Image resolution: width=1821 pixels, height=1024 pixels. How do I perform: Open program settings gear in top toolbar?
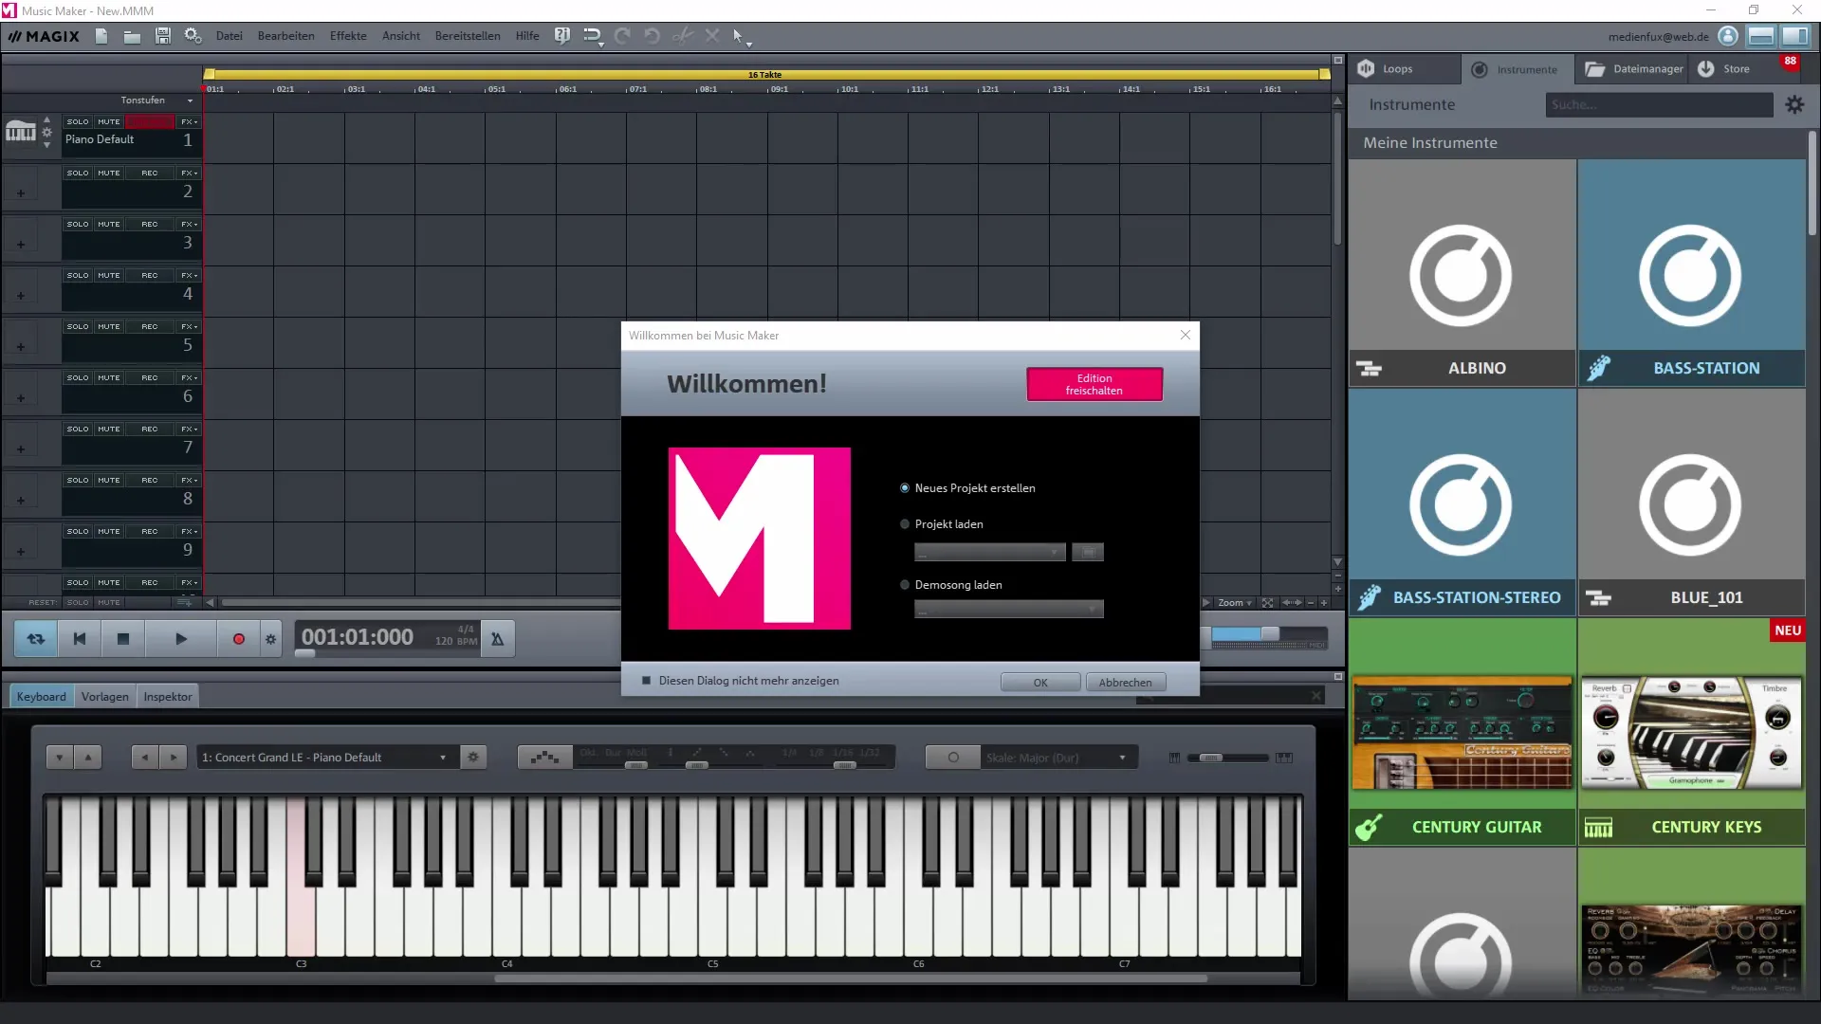[193, 36]
